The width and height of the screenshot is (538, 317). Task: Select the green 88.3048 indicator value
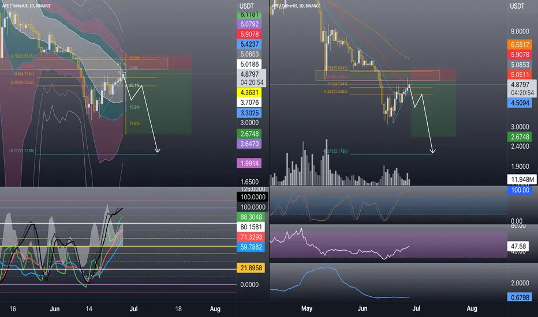251,217
